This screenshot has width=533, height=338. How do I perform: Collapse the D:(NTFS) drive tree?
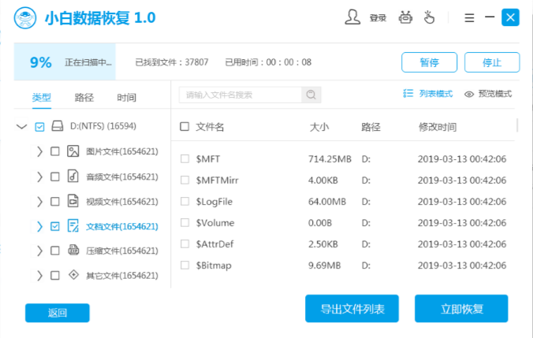(x=21, y=127)
